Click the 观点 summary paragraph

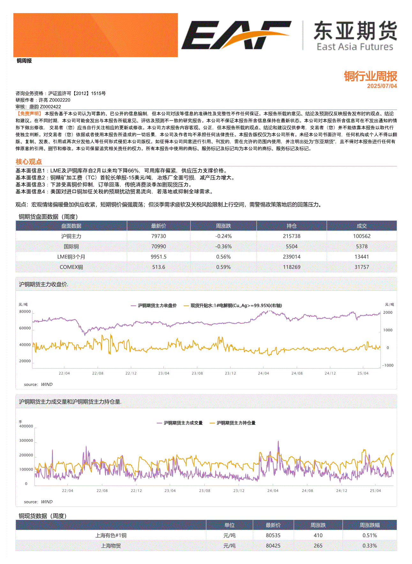coord(170,205)
